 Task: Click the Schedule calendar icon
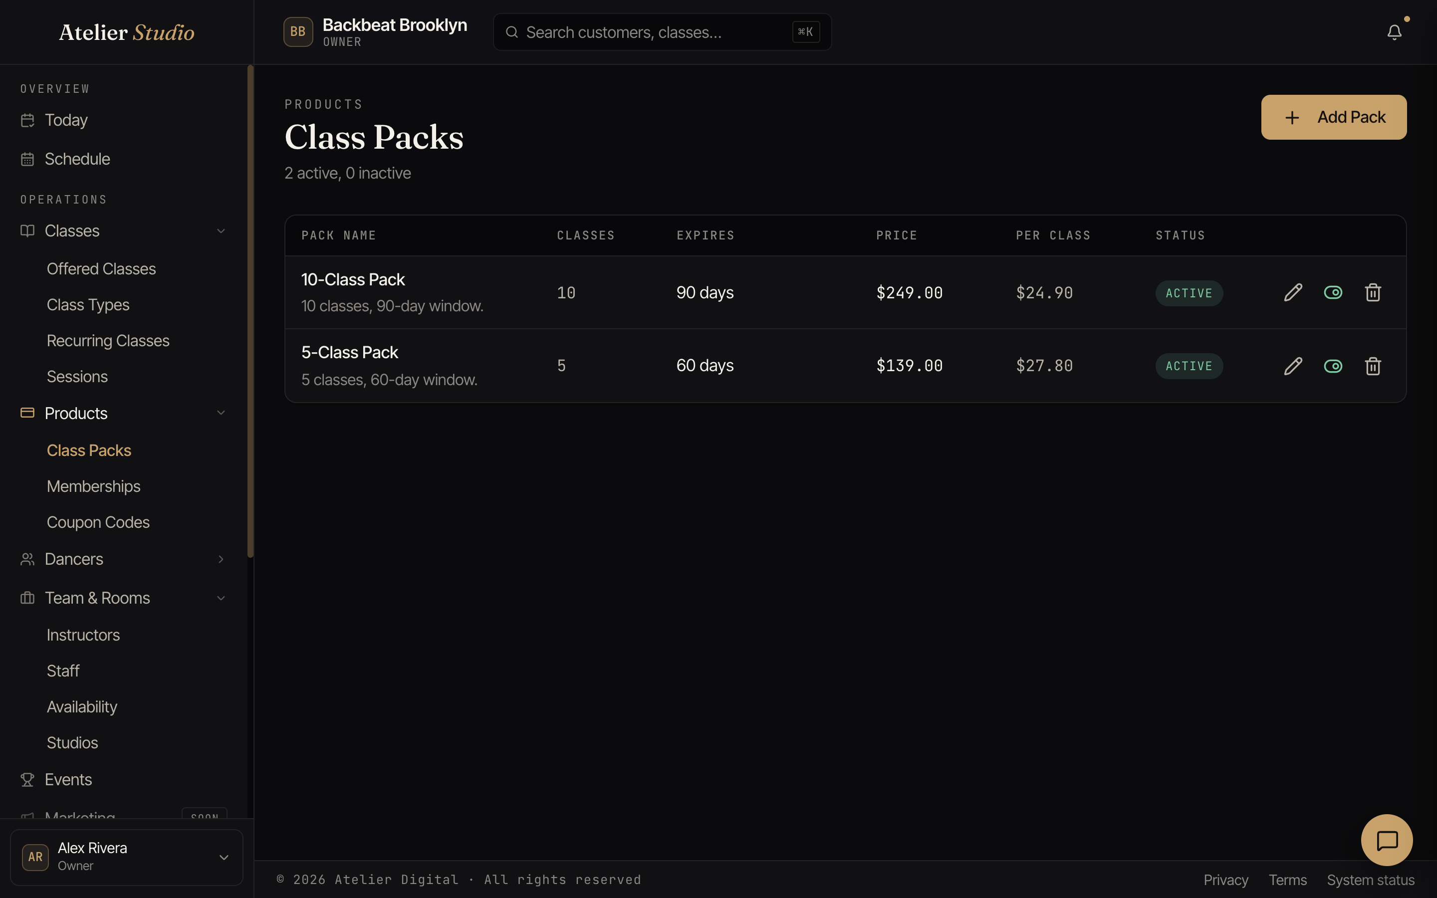(27, 159)
